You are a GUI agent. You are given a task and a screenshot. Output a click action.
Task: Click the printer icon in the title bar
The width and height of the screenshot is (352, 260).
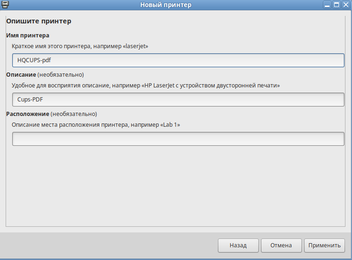tap(6, 5)
